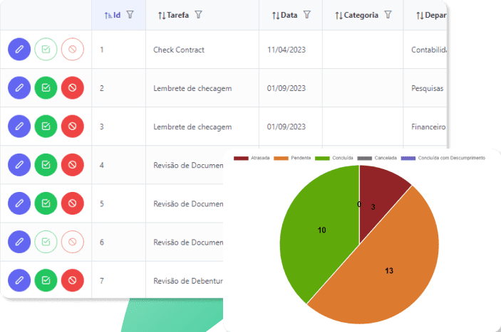Toggle Concluída series in chart legend
The height and width of the screenshot is (332, 501).
coord(334,158)
